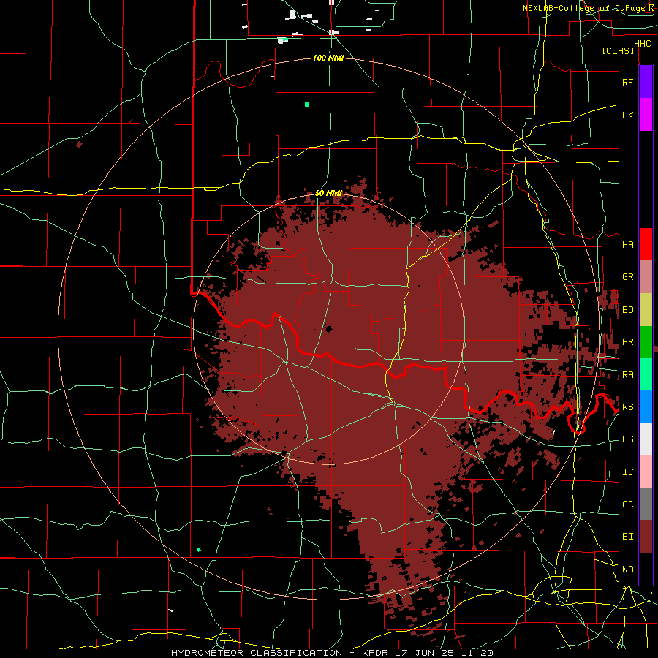Select the GR legend color block
The width and height of the screenshot is (658, 658).
646,276
